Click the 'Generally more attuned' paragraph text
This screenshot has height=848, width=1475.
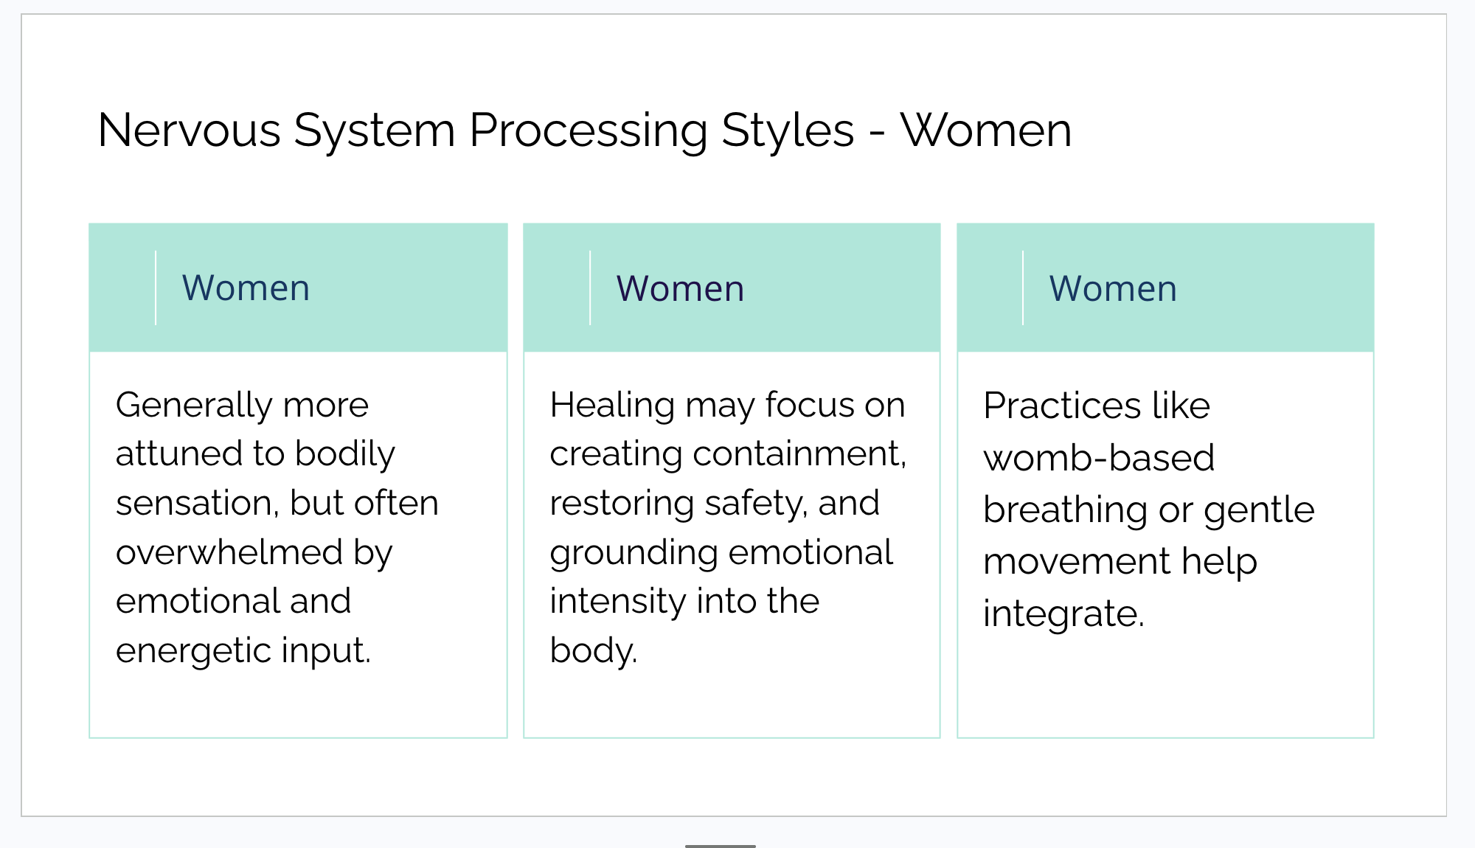[277, 527]
